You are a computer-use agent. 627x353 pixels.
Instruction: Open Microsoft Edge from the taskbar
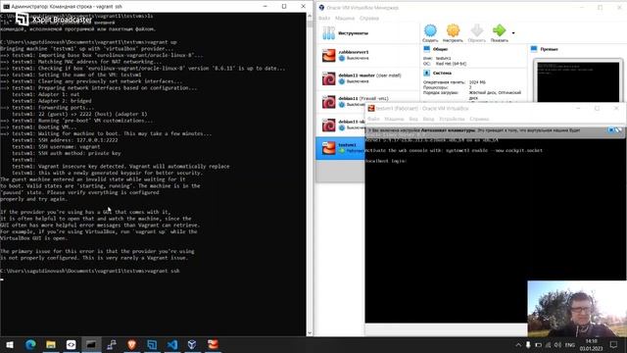[30, 344]
